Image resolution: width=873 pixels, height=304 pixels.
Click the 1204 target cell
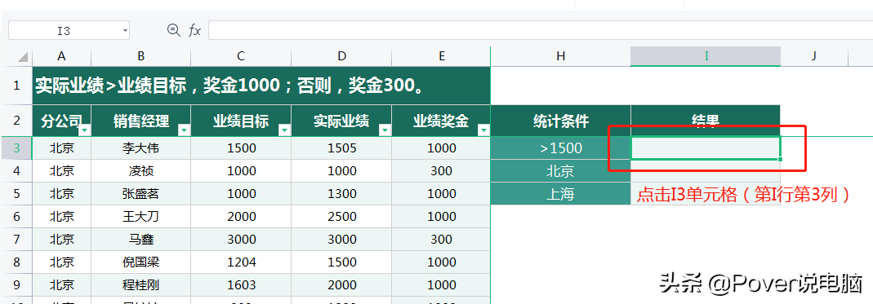241,262
